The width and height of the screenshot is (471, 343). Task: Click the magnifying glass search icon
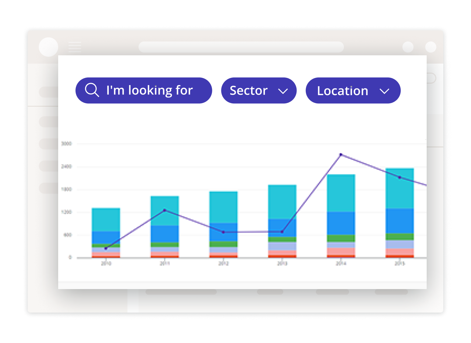[92, 90]
